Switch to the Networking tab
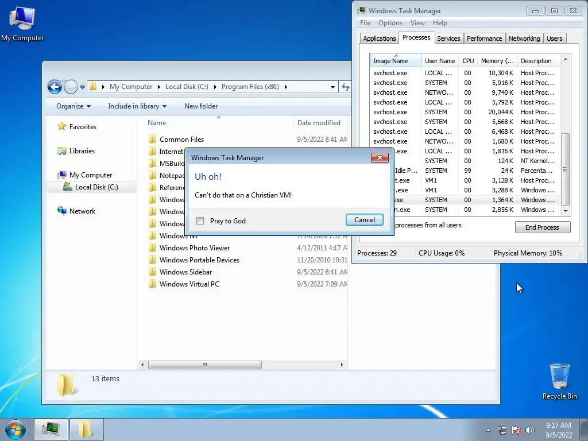588x441 pixels. 524,38
